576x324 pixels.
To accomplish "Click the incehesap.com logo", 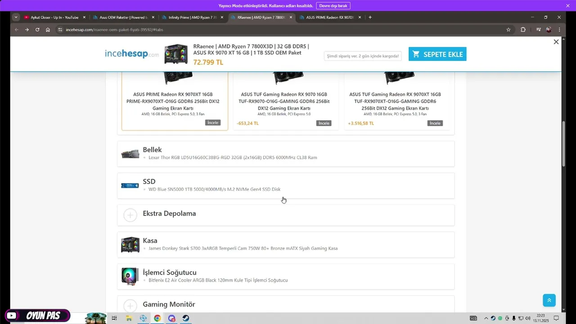I will pyautogui.click(x=132, y=54).
